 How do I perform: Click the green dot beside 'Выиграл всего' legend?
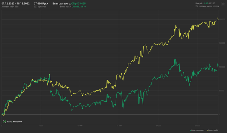tap(190, 130)
